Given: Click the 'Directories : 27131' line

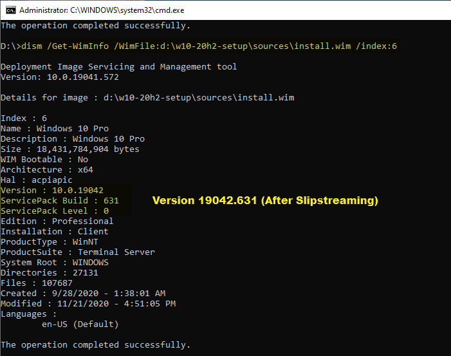Looking at the screenshot, I should tap(50, 273).
